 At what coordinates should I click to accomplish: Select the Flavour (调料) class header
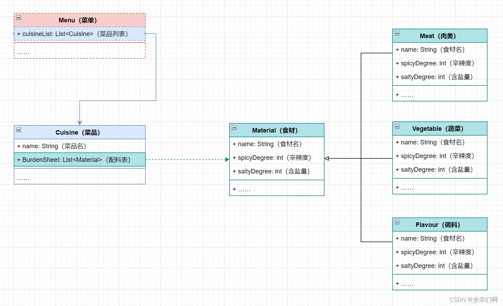[x=440, y=225]
